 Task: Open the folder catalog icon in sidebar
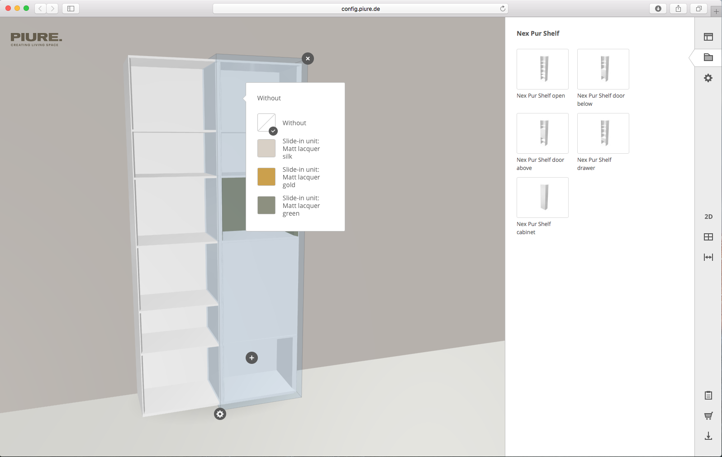click(708, 57)
